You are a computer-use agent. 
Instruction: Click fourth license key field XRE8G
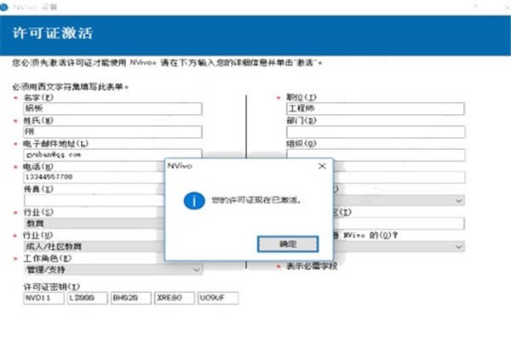tap(175, 298)
